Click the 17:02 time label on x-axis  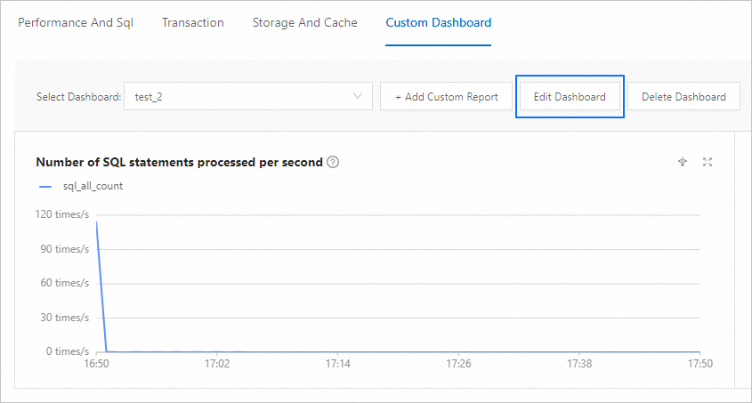click(x=217, y=364)
